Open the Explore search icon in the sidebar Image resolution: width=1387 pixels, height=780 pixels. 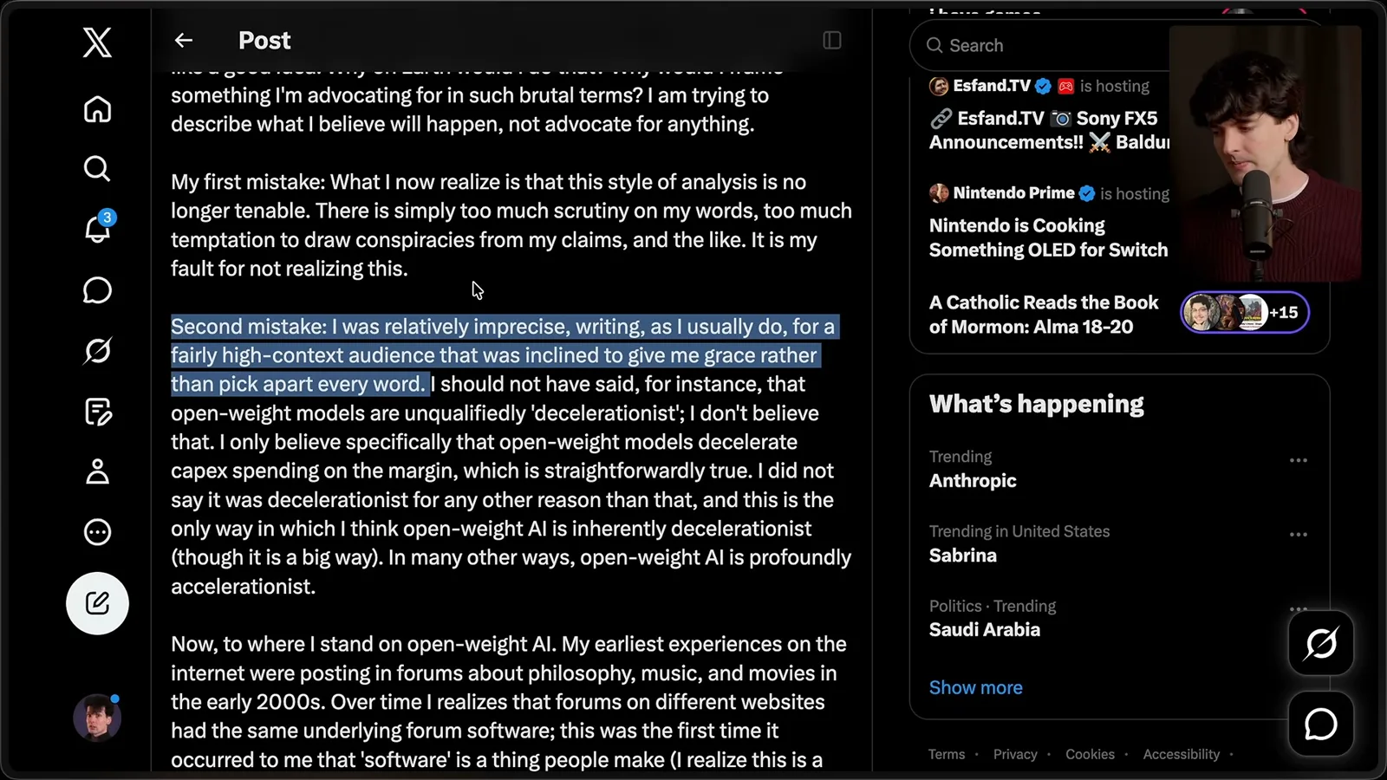(x=97, y=168)
